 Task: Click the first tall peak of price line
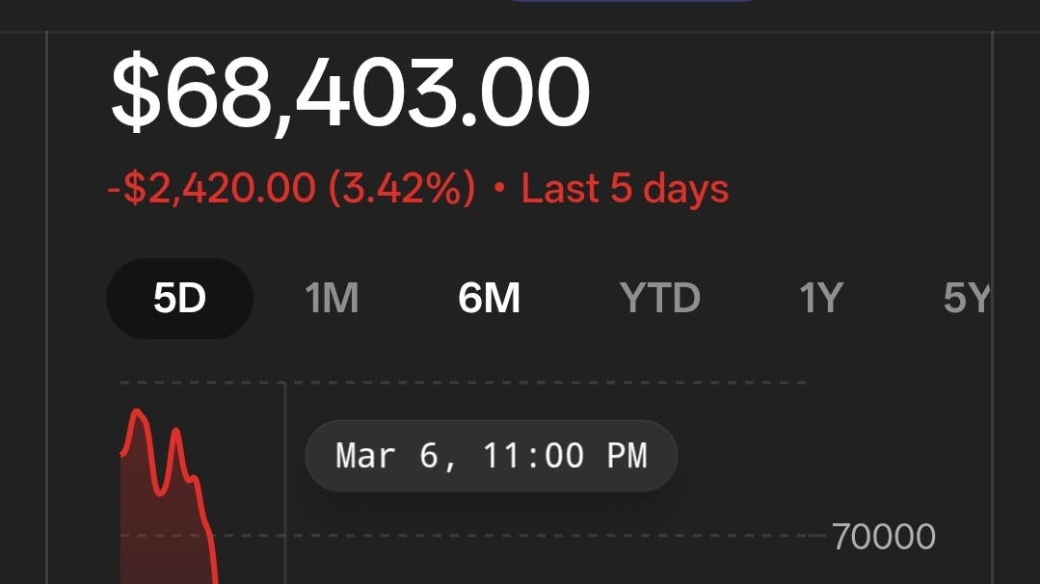click(x=138, y=412)
